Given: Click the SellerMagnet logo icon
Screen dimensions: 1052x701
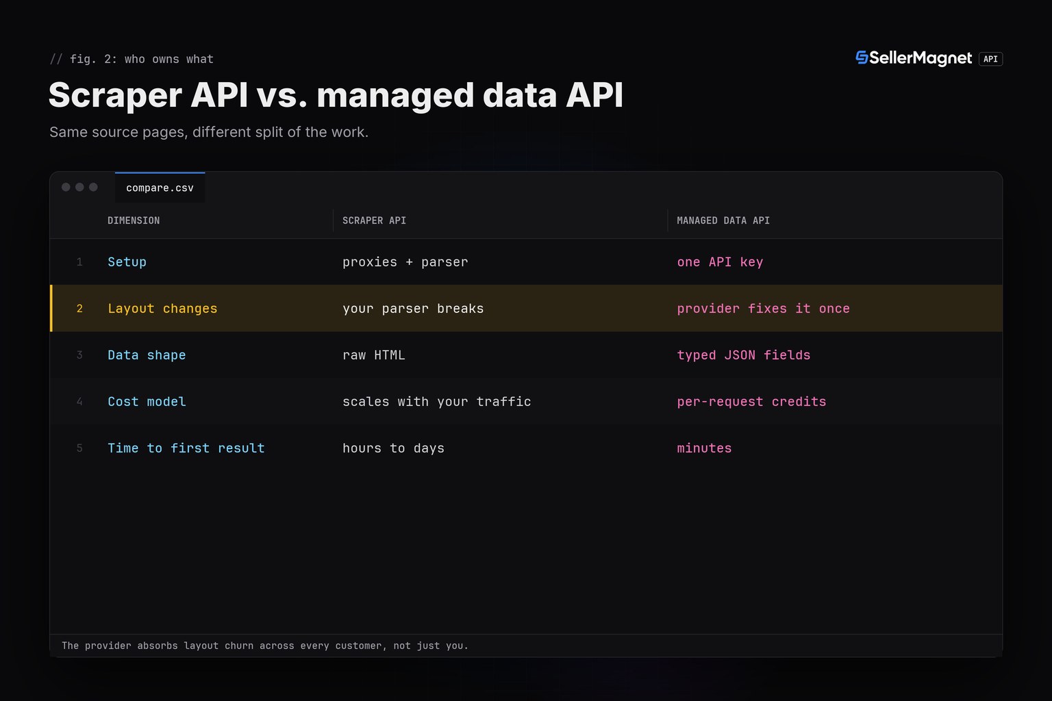Looking at the screenshot, I should (x=862, y=58).
